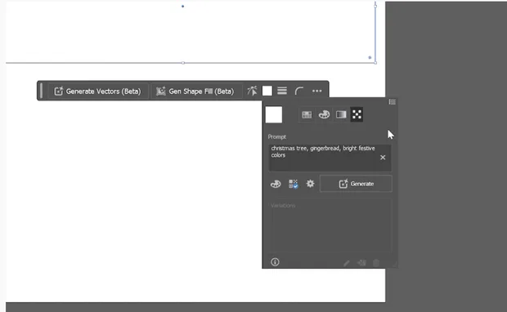Open the color palette settings icon beside Generate
The image size is (507, 312).
tap(276, 184)
